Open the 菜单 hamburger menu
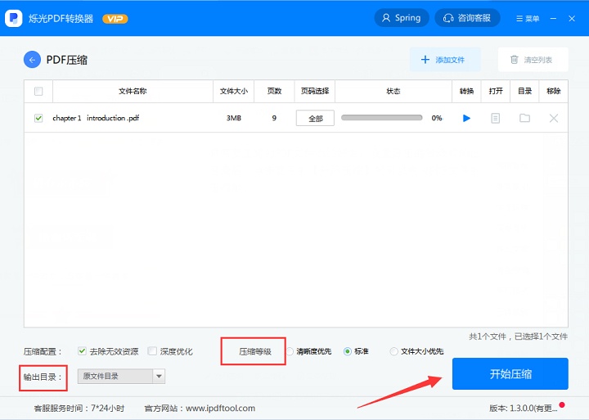 click(x=528, y=18)
